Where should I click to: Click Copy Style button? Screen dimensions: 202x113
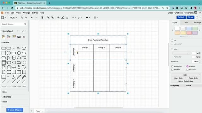[x=178, y=78]
